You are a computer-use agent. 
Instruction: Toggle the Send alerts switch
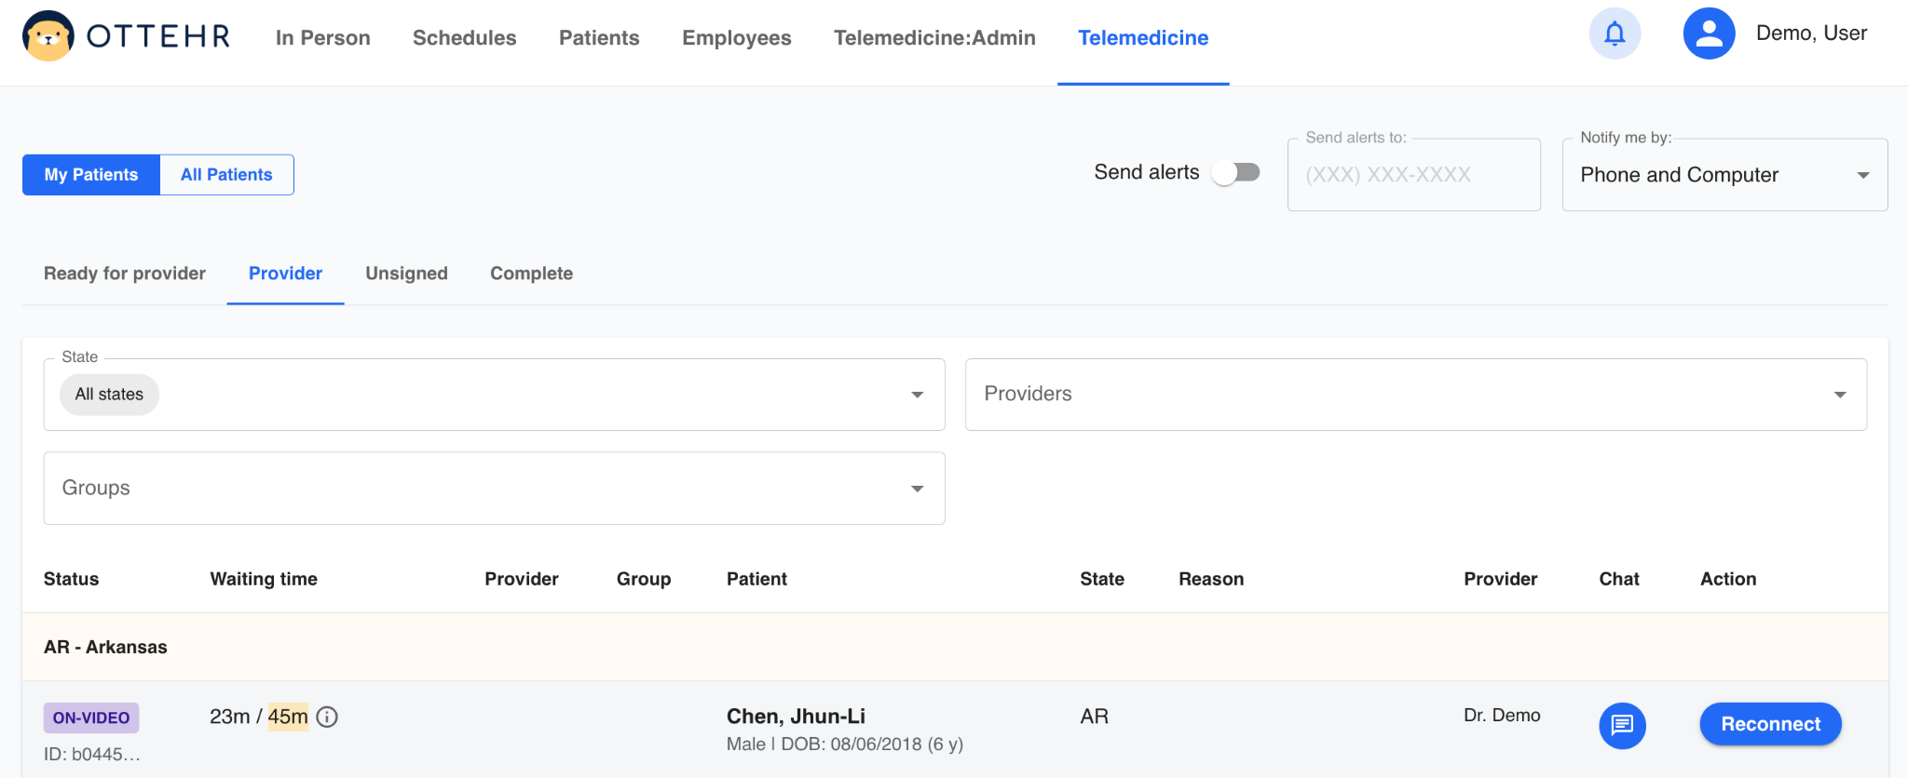tap(1235, 173)
